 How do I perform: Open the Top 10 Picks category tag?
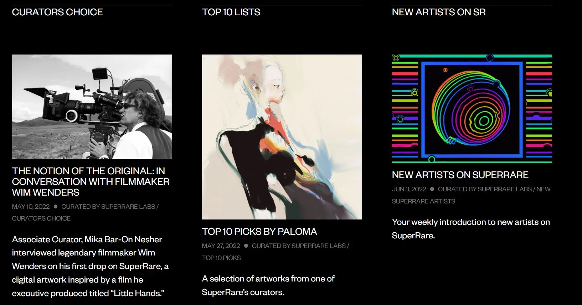click(221, 258)
